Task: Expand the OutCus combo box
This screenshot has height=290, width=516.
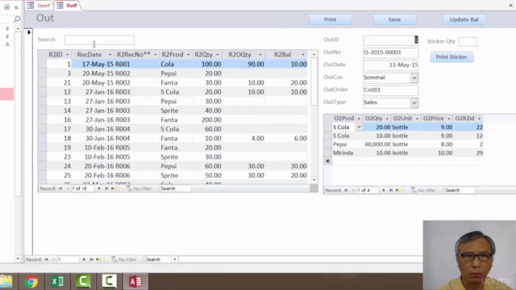Action: (414, 78)
